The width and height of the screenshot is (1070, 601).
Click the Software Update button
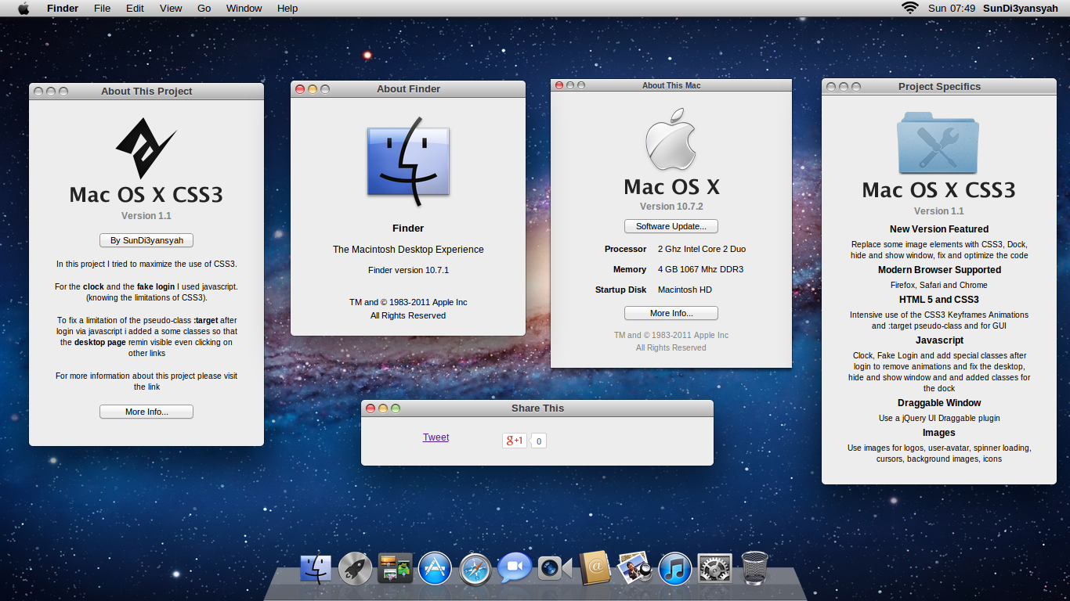click(671, 226)
